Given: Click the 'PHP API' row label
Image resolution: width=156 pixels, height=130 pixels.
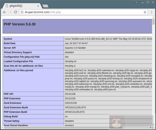Looking at the screenshot, I should (9, 94).
